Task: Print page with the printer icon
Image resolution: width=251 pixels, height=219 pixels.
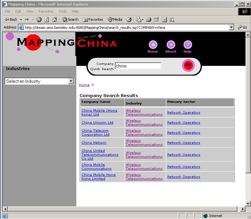Action: coord(149,19)
